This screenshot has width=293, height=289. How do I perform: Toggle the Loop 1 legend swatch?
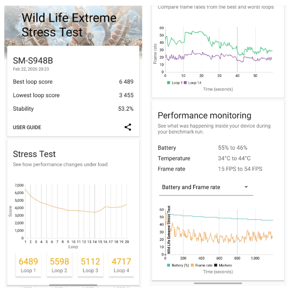click(168, 82)
